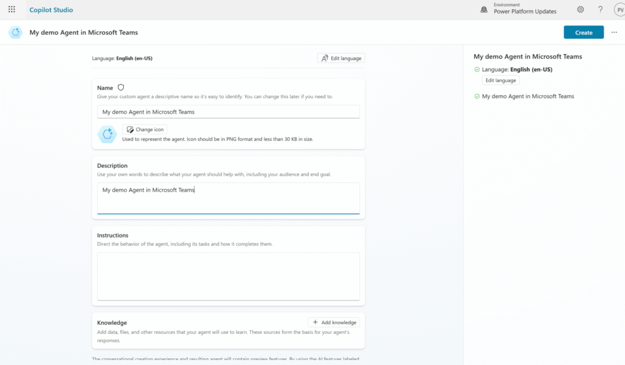625x365 pixels.
Task: Focus the Description text area
Action: click(x=228, y=198)
